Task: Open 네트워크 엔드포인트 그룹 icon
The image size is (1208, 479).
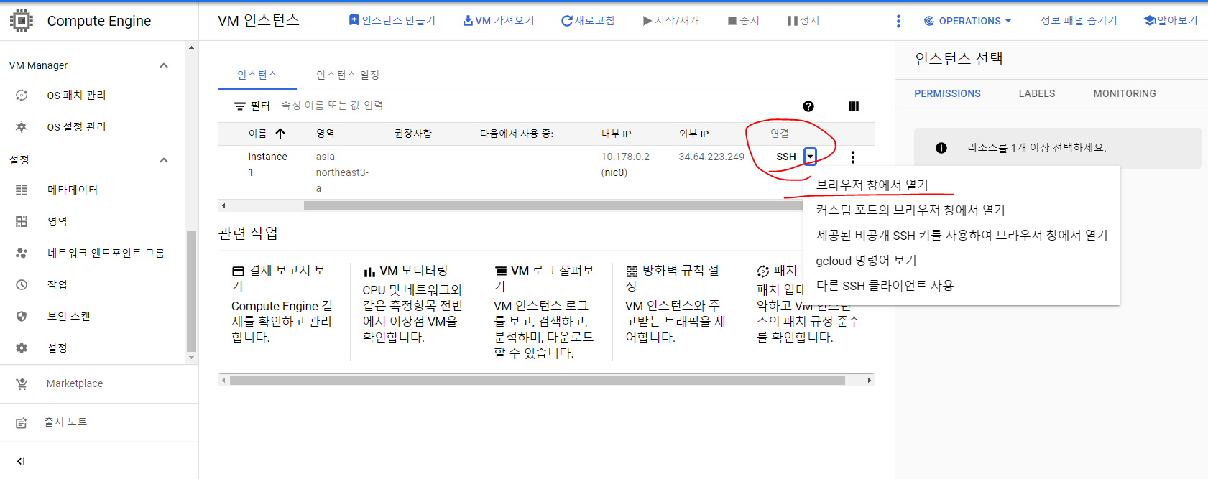Action: pos(22,253)
